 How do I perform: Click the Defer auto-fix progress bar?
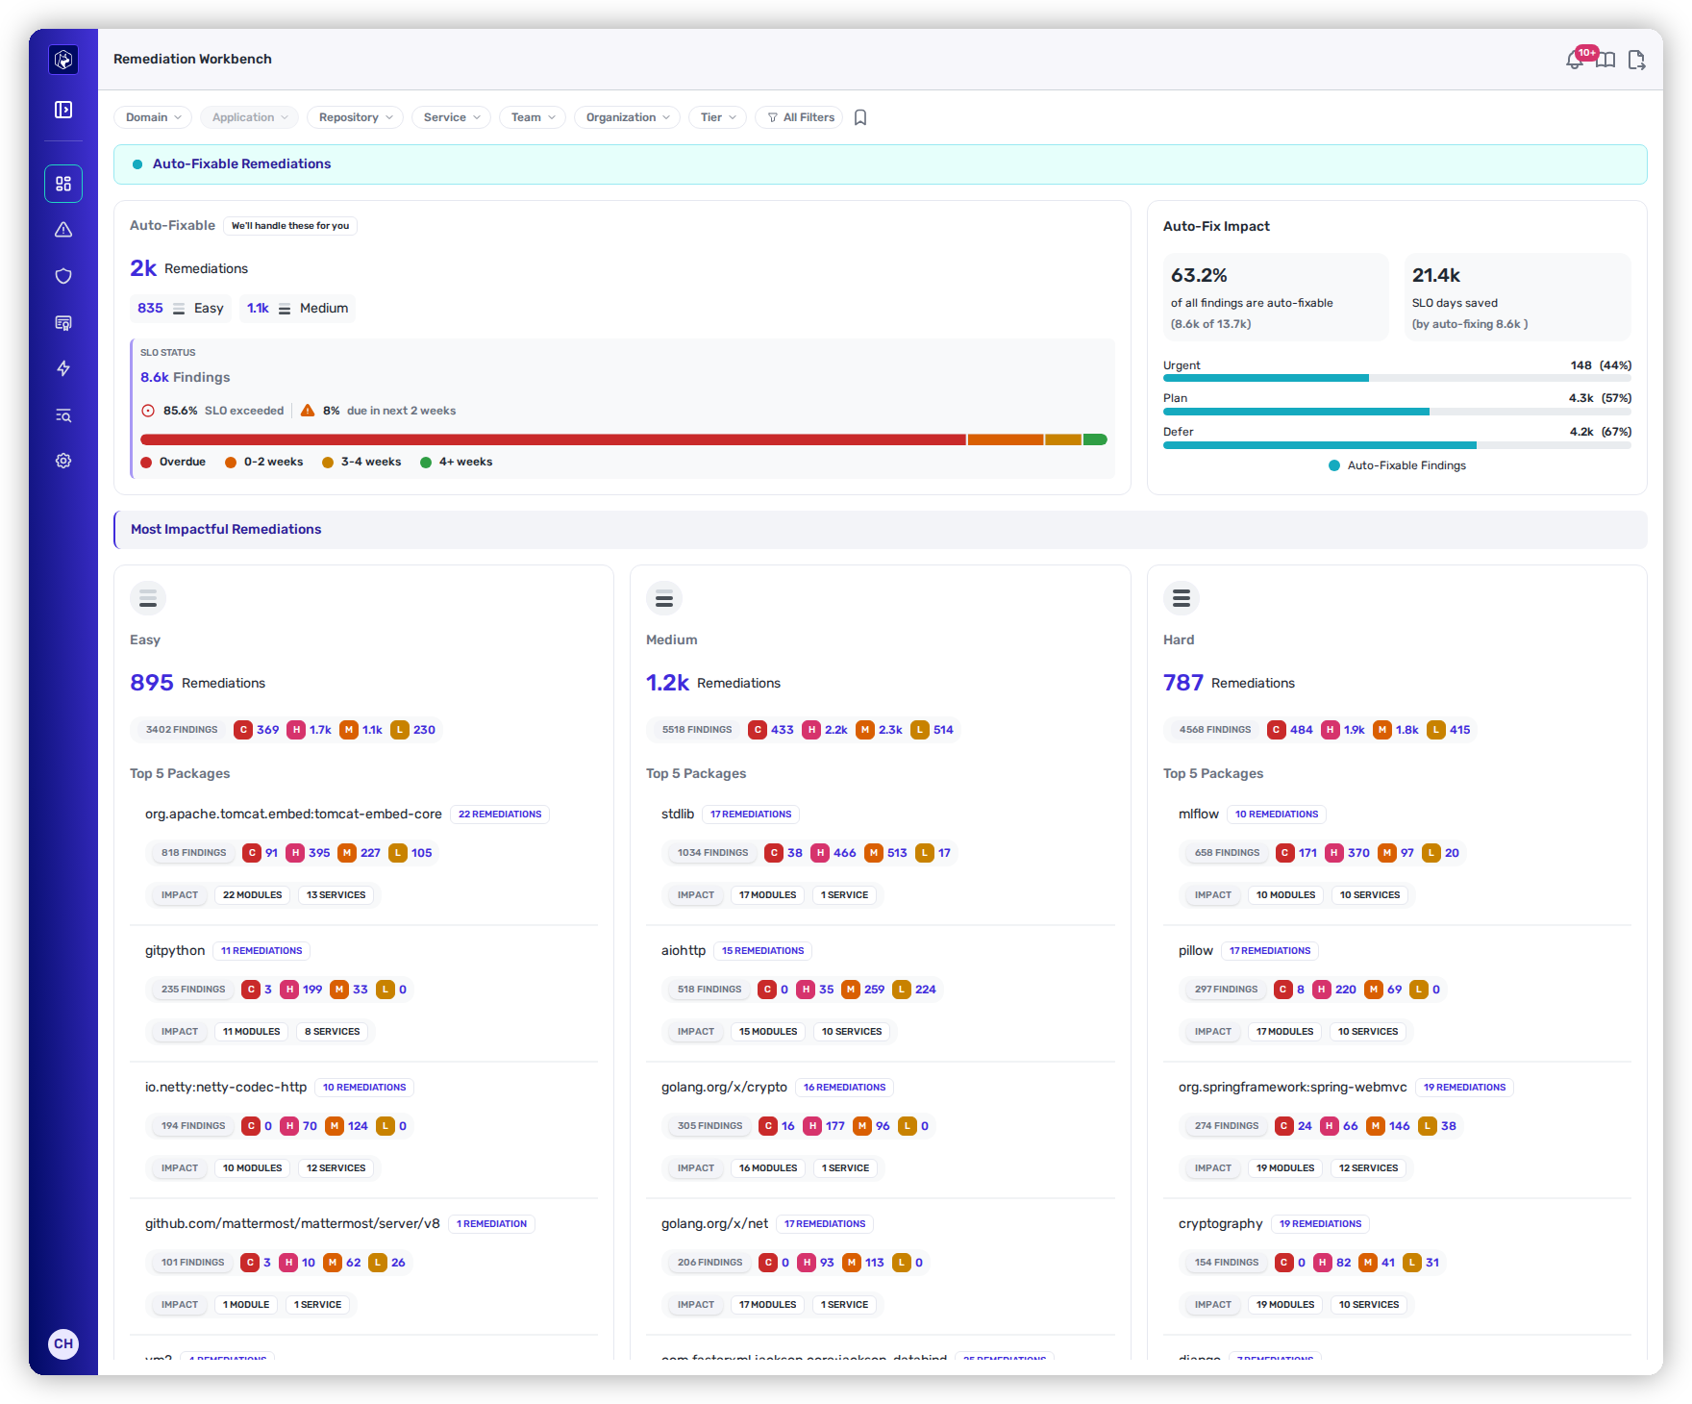point(1397,445)
